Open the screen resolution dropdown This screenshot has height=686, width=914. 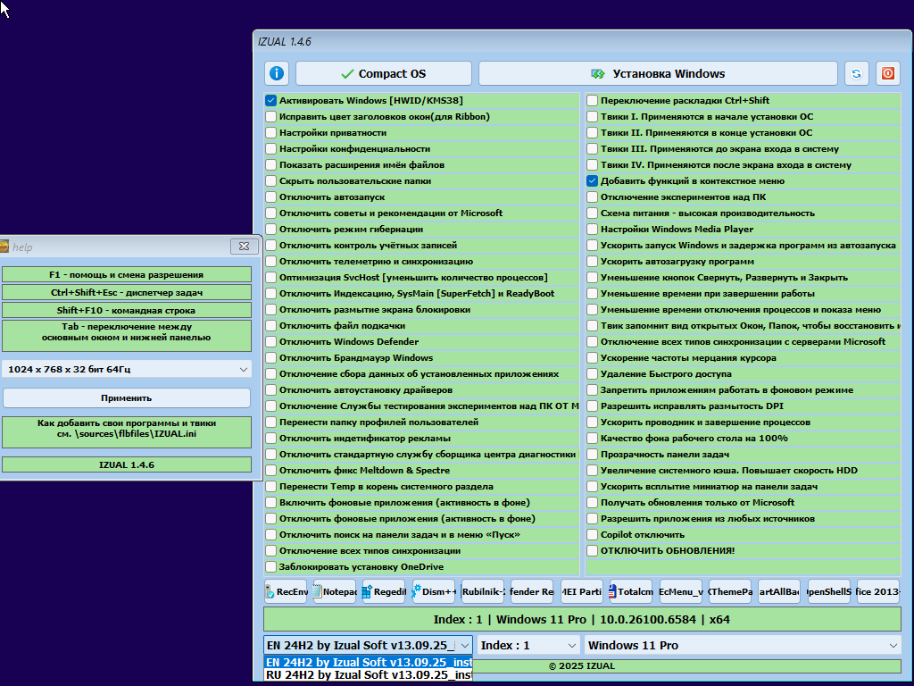point(126,369)
